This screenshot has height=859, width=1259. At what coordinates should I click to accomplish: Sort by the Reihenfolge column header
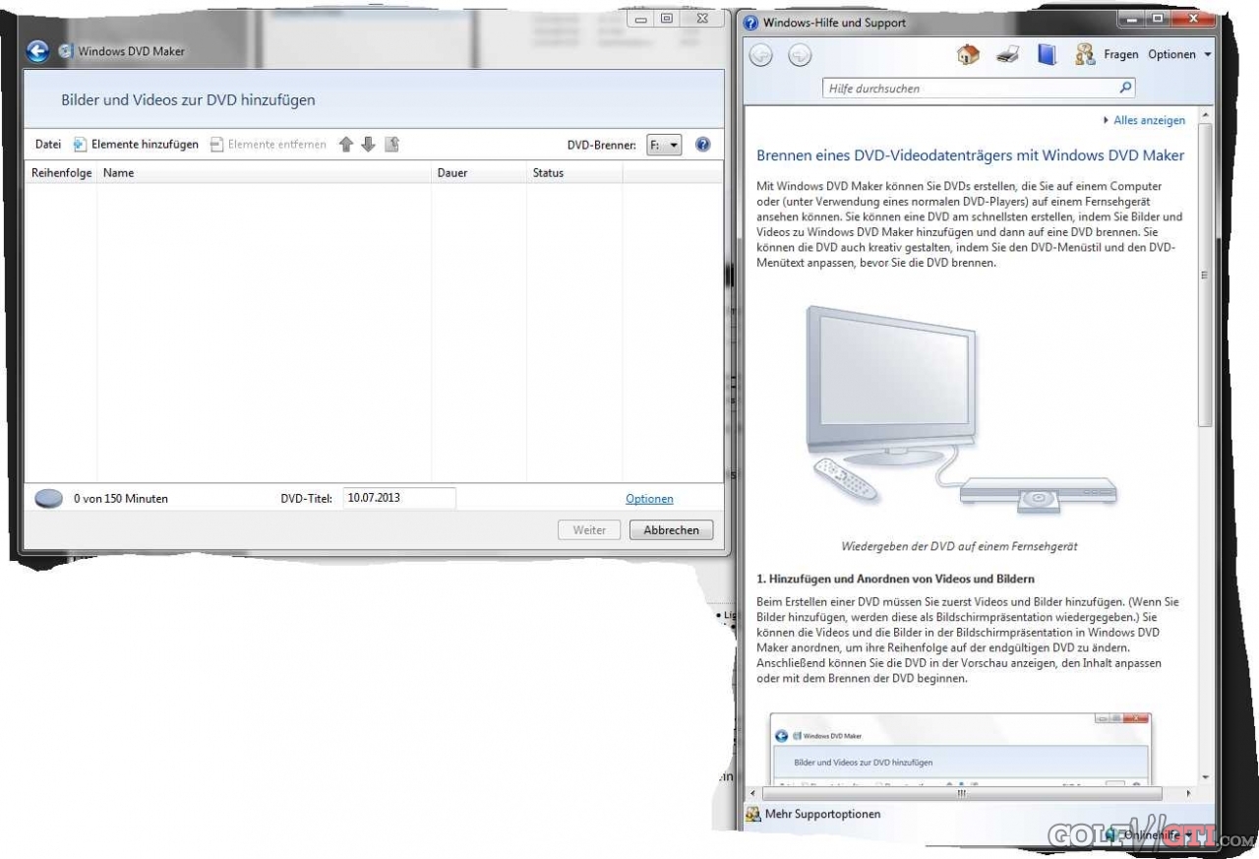click(61, 173)
